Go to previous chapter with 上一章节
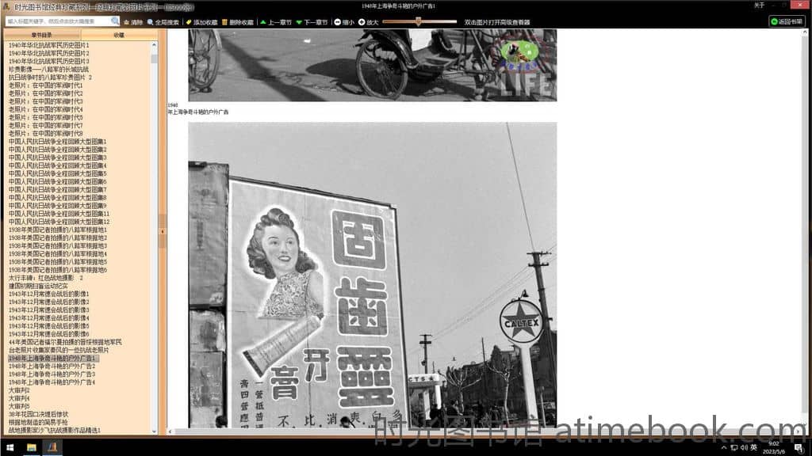The height and width of the screenshot is (456, 812). (x=276, y=22)
